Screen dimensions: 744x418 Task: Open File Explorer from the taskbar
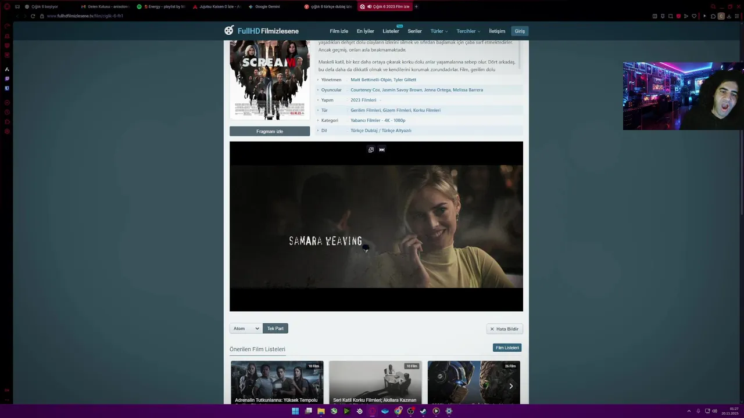[321, 411]
